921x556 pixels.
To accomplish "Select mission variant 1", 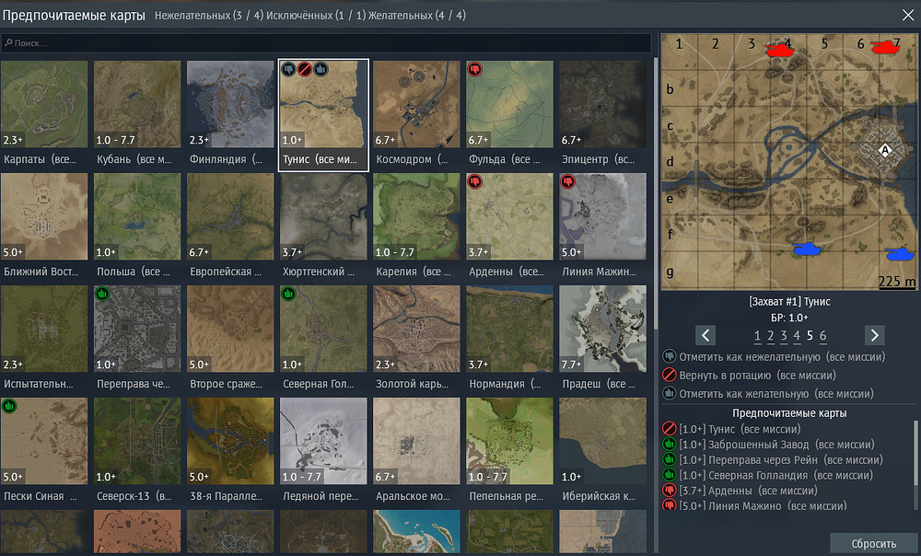I will click(757, 336).
